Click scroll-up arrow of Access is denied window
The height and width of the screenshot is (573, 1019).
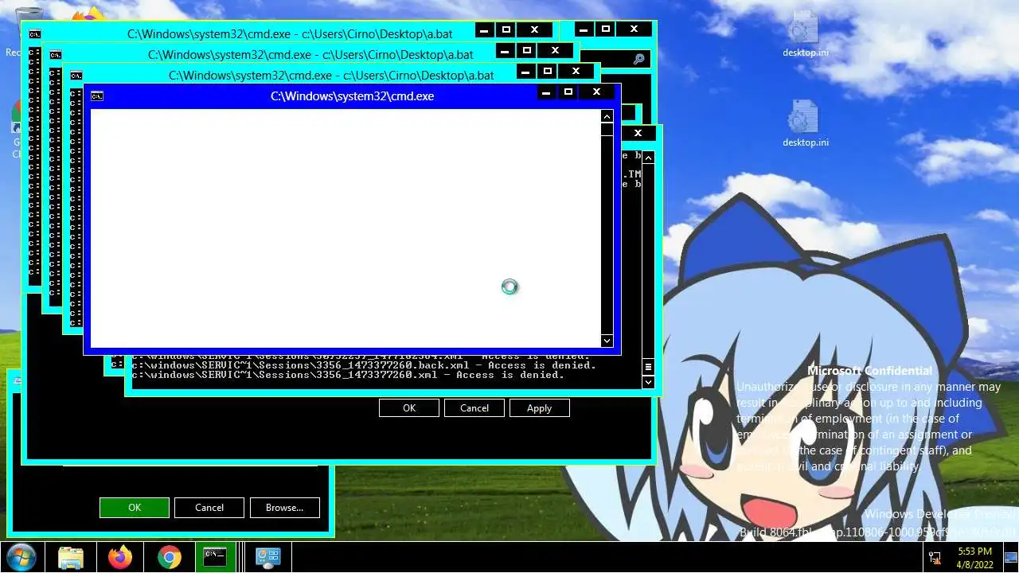point(648,158)
